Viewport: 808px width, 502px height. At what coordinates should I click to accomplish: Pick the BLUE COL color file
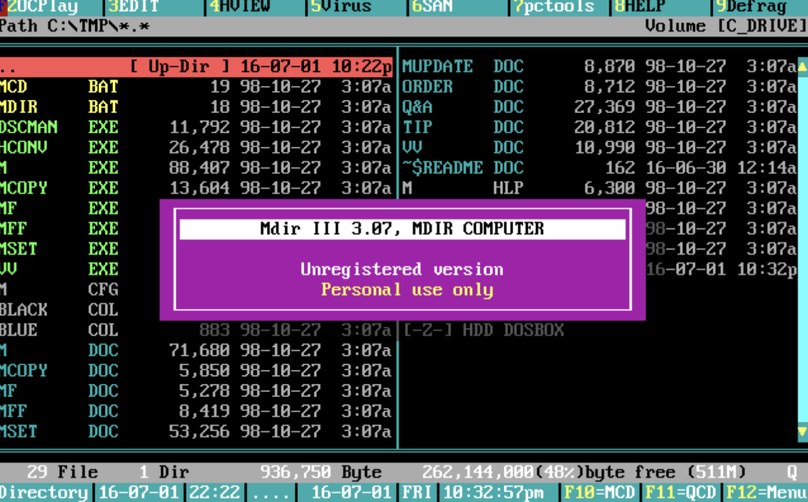(x=196, y=331)
